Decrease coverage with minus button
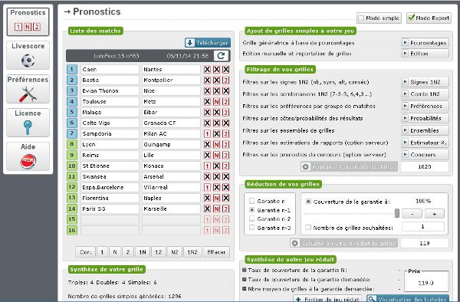 [412, 214]
